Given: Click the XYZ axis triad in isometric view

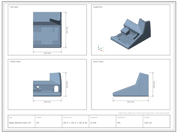Looking at the screenshot, I should 100,48.
